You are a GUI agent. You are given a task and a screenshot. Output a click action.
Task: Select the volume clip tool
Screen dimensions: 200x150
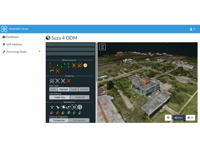point(52,81)
